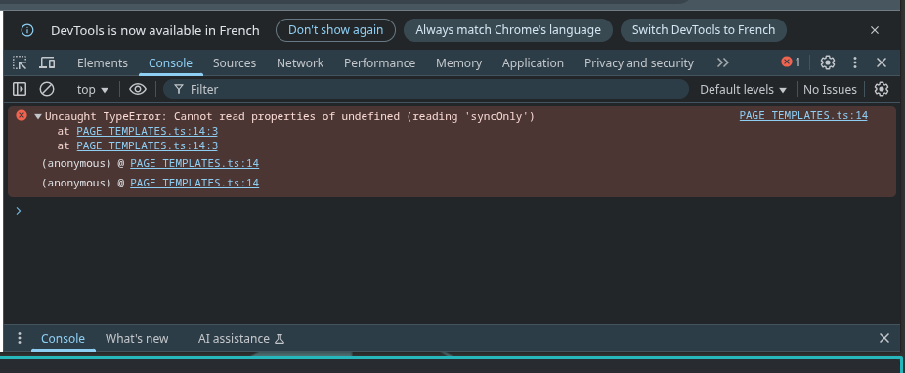Open PAGE_TEMPLATES.ts:14 link at right of error
905x373 pixels.
[x=803, y=116]
